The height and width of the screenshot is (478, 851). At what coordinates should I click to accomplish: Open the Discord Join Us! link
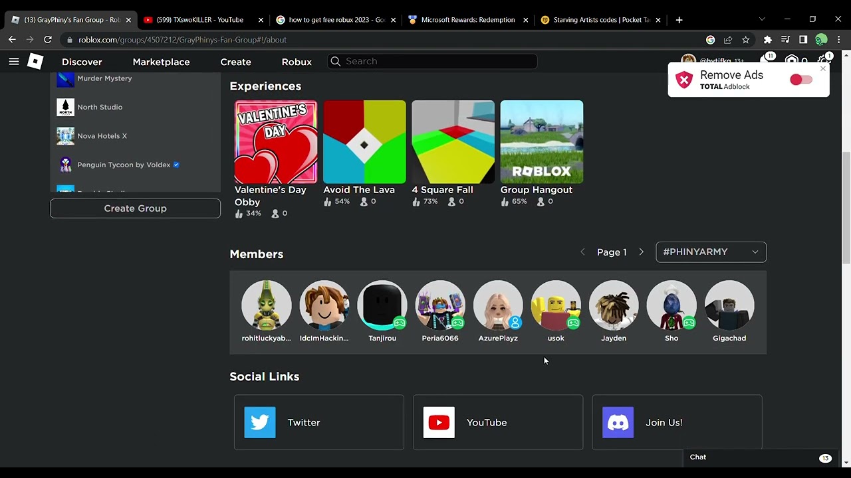pyautogui.click(x=677, y=422)
